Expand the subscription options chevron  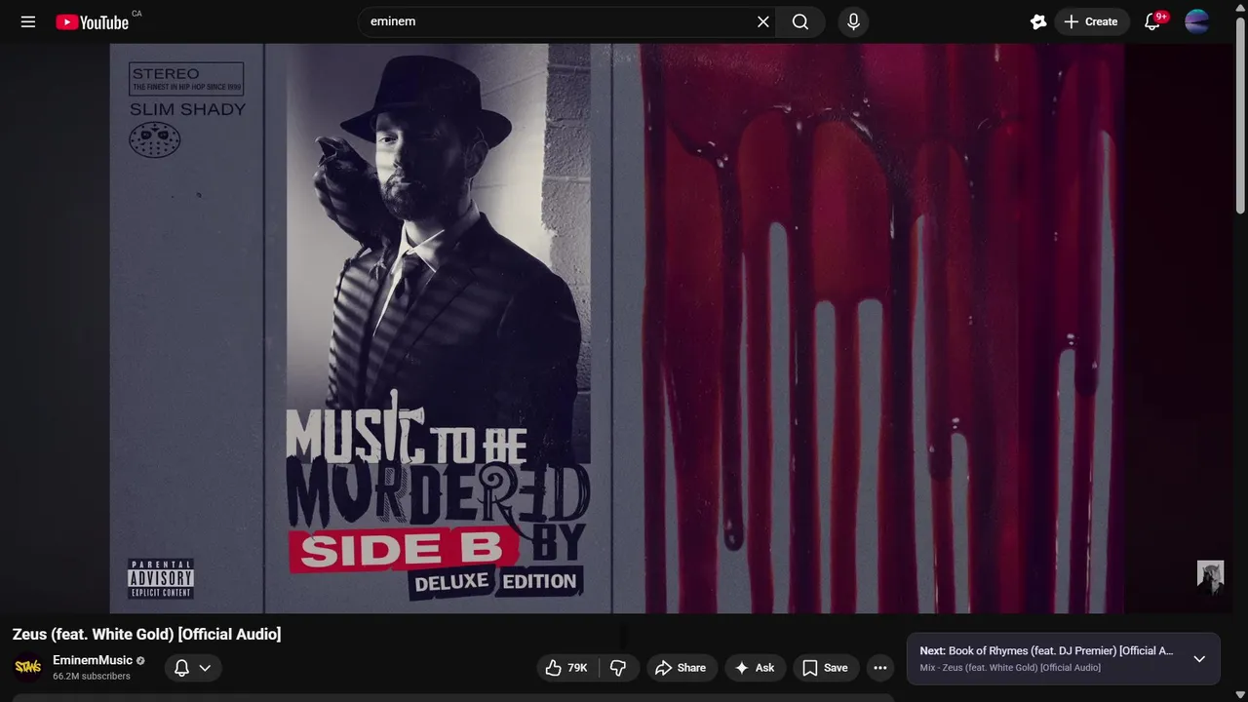coord(205,668)
